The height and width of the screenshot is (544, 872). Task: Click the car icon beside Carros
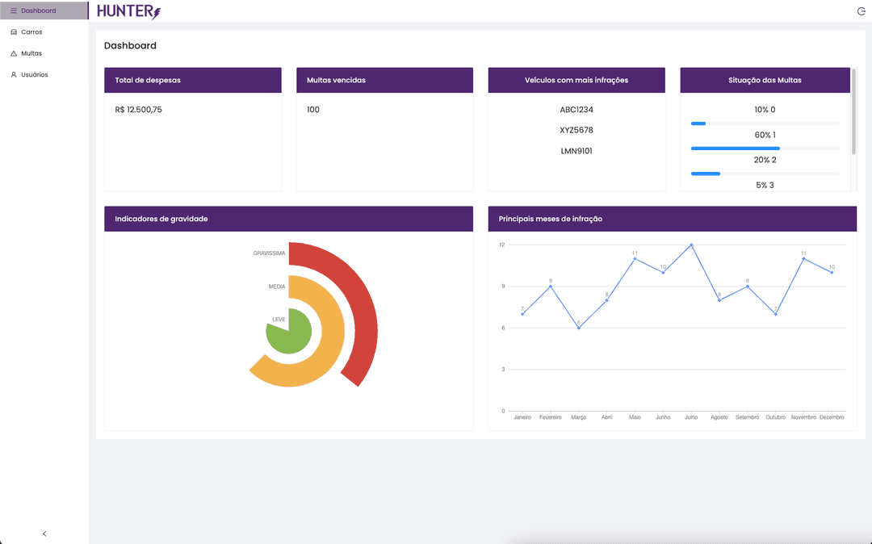[14, 32]
